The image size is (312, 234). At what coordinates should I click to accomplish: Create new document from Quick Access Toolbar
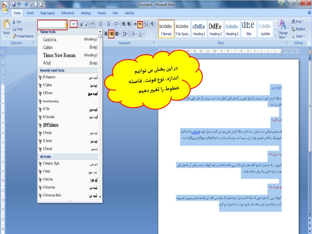tap(36, 4)
